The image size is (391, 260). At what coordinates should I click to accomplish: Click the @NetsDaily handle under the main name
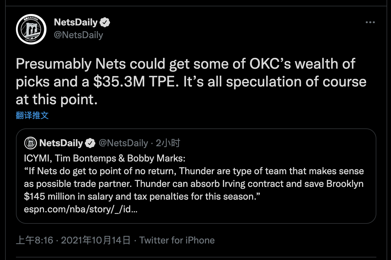coord(78,35)
